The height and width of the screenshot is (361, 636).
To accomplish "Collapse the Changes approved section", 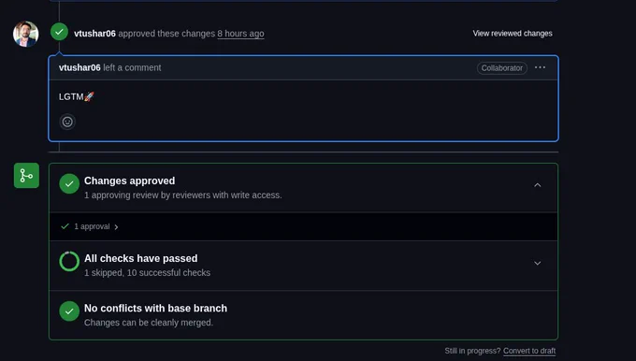I will 538,185.
